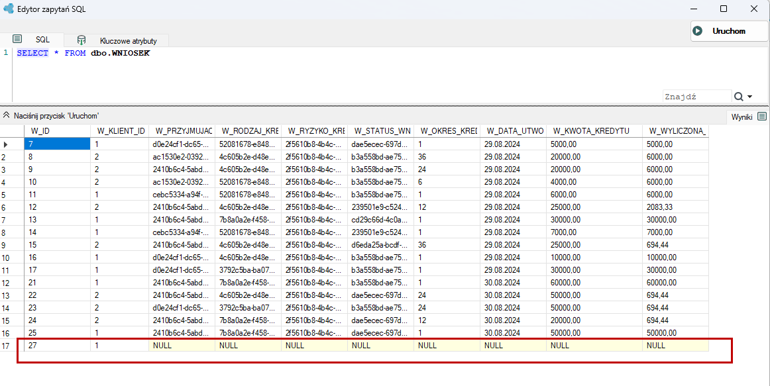770x386 pixels.
Task: Click the app icon in title bar
Action: coord(9,9)
